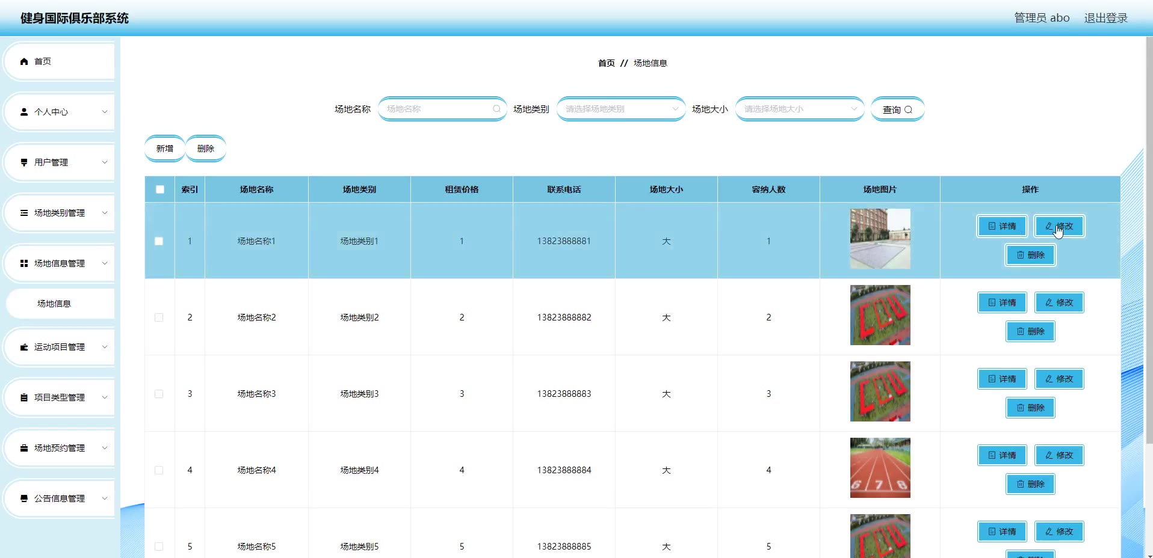Screen dimensions: 1153x558
Task: Click the pencil icon in row 4's 修改 button
Action: 1049,455
